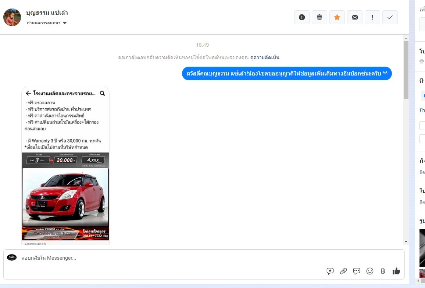Click the Baht payment request icon
The image size is (425, 288).
tap(383, 271)
